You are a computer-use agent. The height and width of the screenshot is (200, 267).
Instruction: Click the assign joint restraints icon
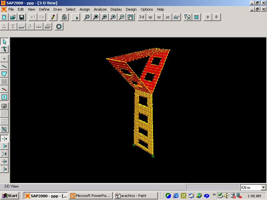pyautogui.click(x=4, y=27)
